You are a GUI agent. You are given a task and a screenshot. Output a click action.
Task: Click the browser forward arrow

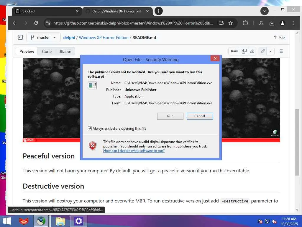click(25, 23)
